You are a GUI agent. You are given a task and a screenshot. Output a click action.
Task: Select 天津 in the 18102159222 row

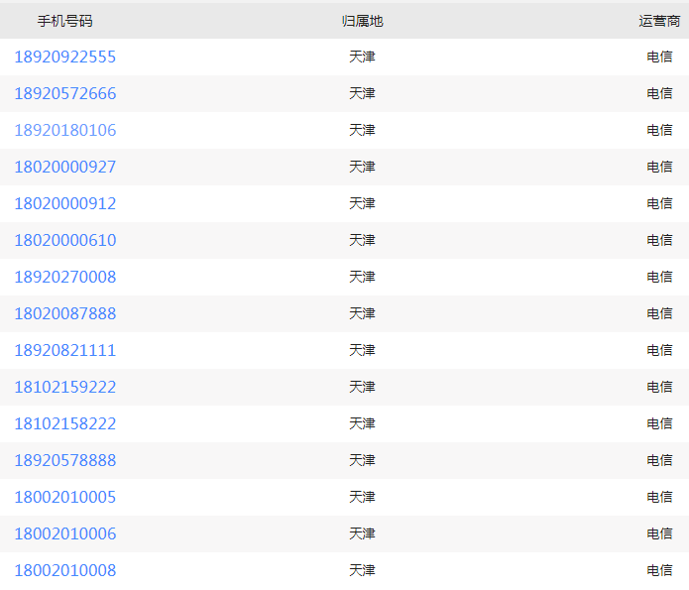point(363,388)
